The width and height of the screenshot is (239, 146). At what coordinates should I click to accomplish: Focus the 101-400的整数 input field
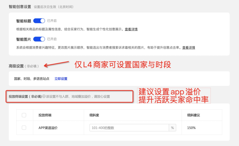click(129, 128)
